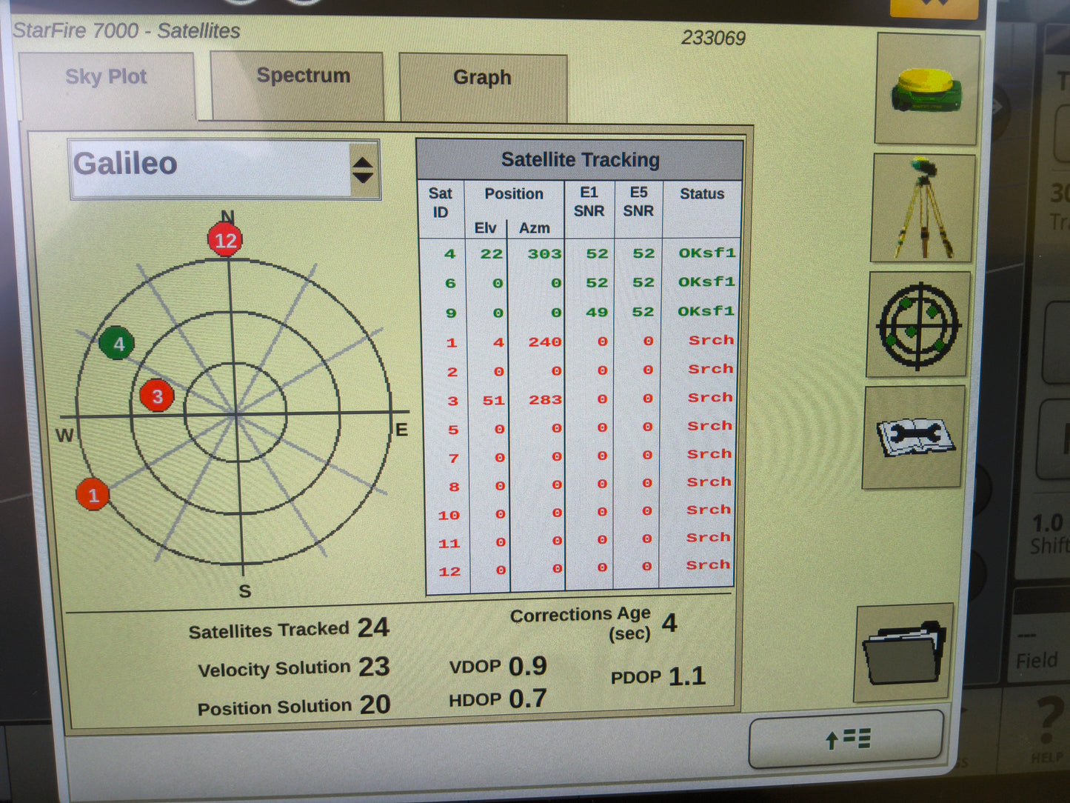The image size is (1070, 803).
Task: Click elevation value 51 for satellite 3
Action: 494,401
